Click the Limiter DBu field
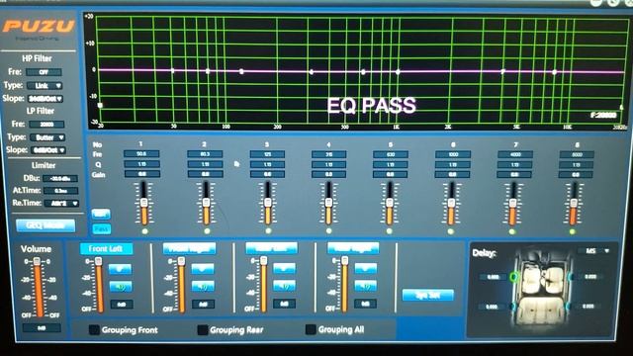Image resolution: width=633 pixels, height=356 pixels. (x=60, y=178)
